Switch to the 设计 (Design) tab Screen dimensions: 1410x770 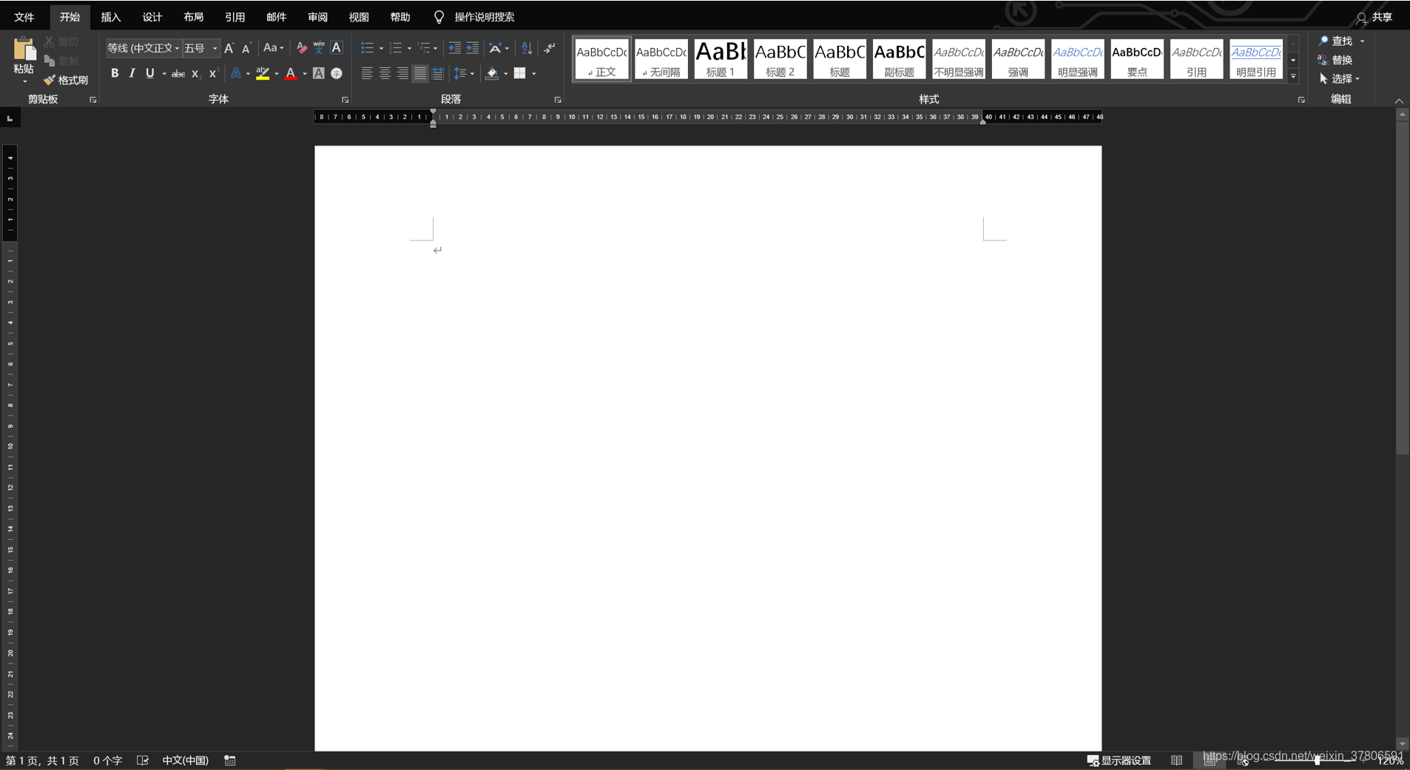pos(152,16)
